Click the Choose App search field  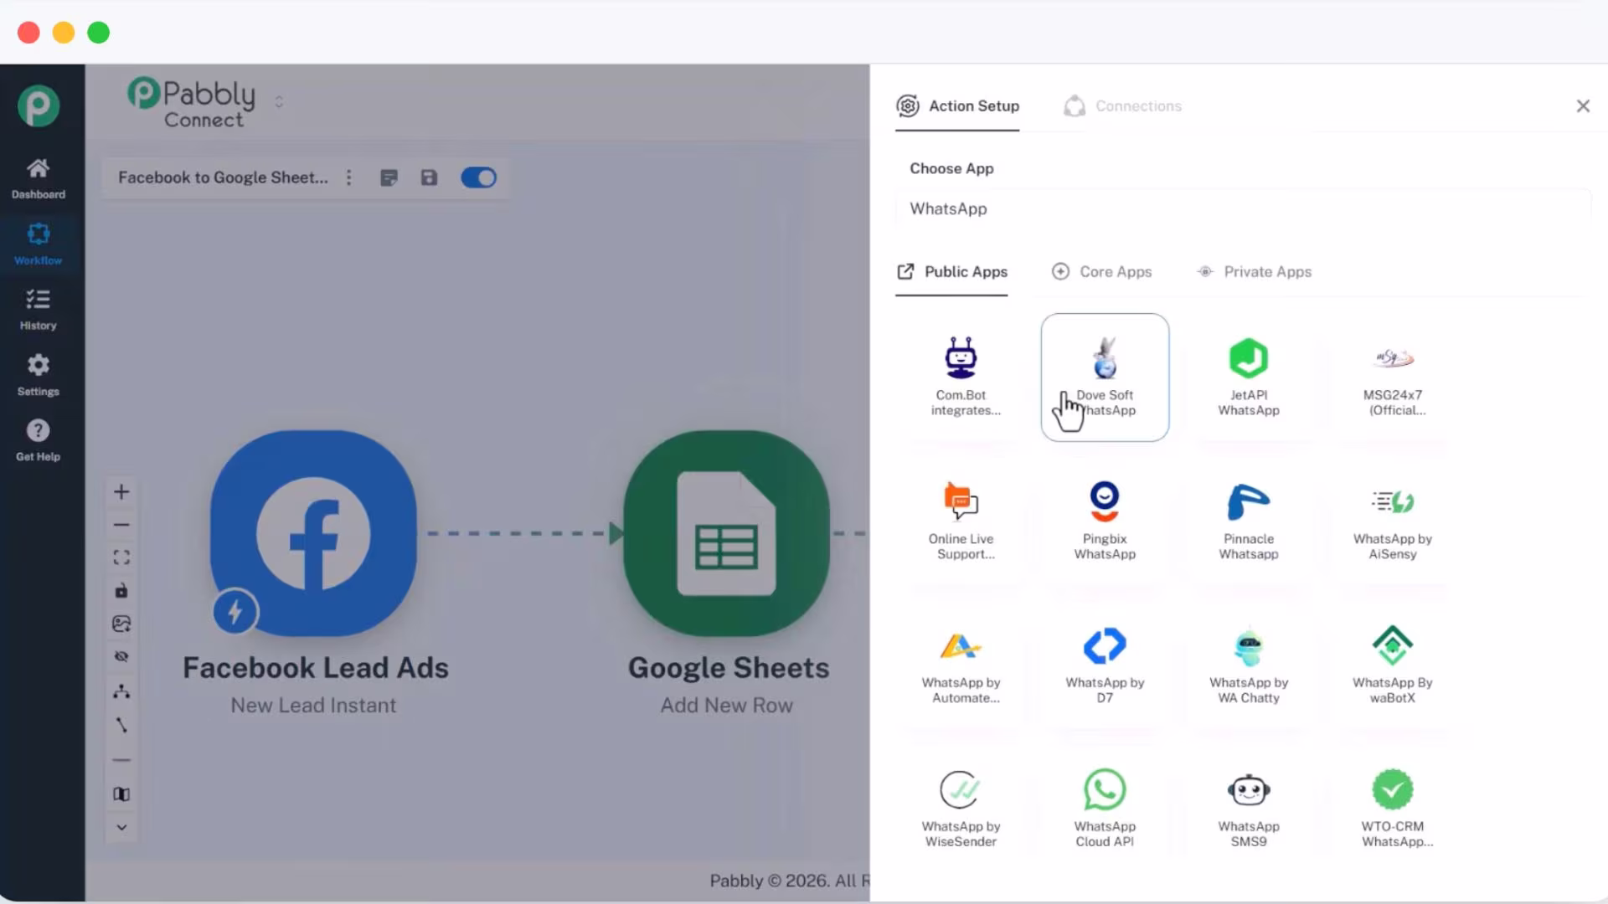click(1243, 208)
